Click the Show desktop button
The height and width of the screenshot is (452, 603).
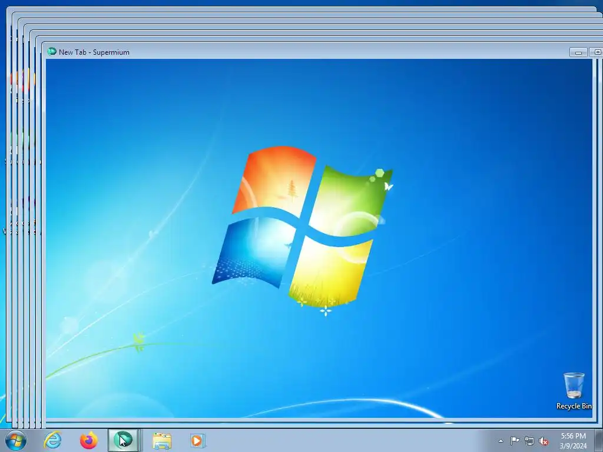point(599,440)
